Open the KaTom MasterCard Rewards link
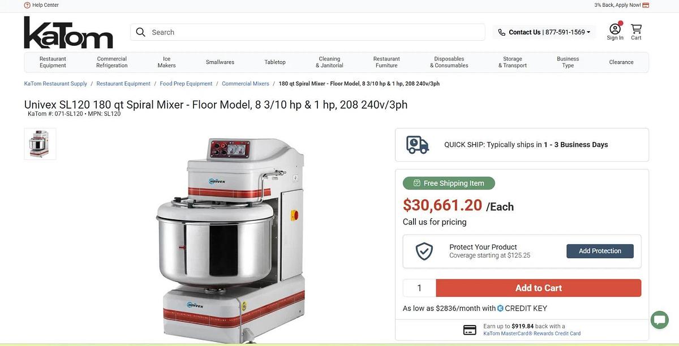 [x=532, y=332]
